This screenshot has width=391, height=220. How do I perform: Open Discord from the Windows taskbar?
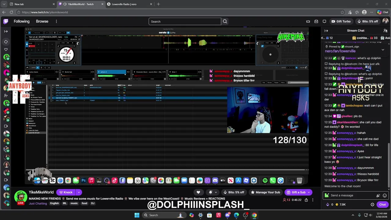227,215
